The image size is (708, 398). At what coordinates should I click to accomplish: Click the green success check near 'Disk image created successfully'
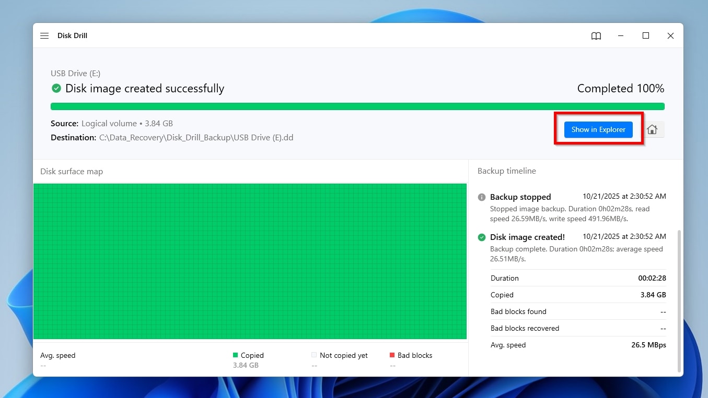click(56, 88)
